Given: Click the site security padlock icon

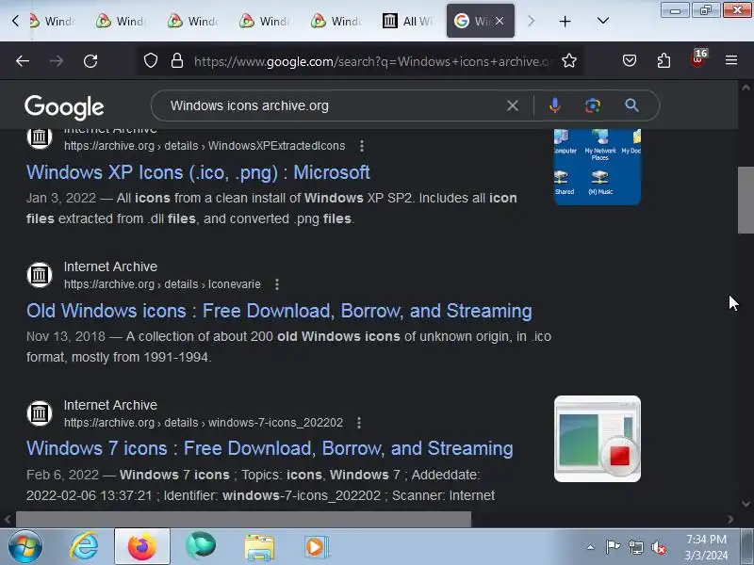Looking at the screenshot, I should [177, 60].
